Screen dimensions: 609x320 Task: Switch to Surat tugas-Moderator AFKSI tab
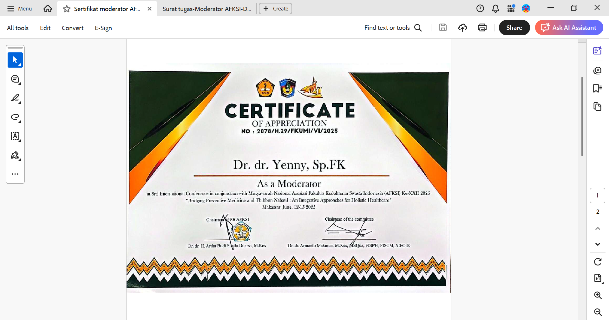pyautogui.click(x=207, y=9)
